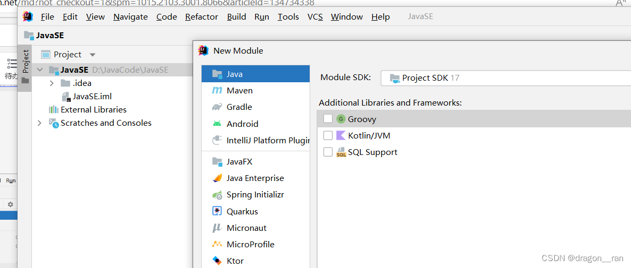Collapse the JavaSE root project node

39,70
